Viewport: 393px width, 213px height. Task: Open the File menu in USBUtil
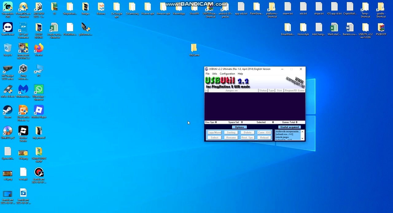[x=207, y=74]
